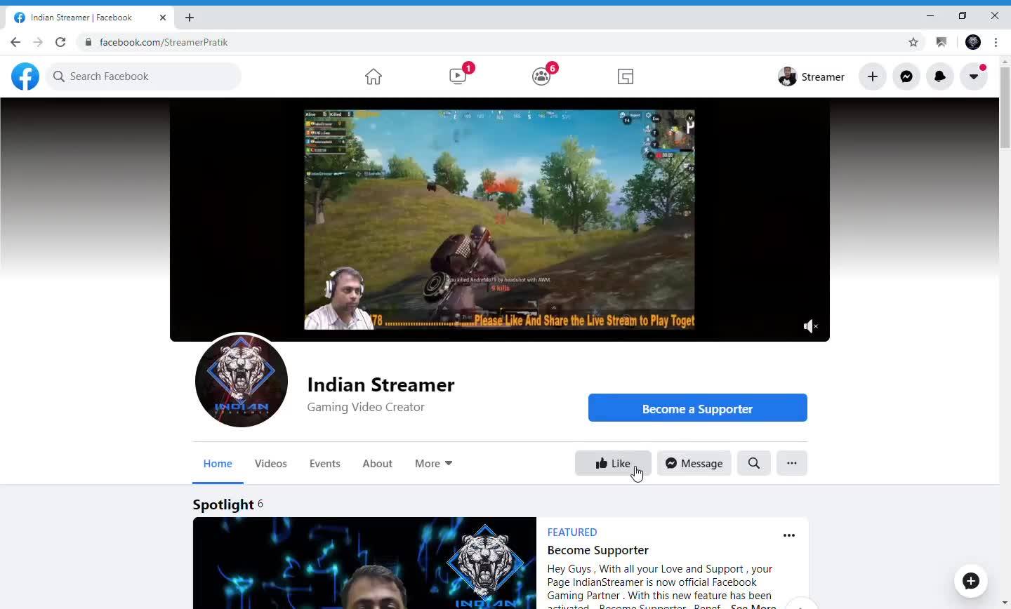Click Become a Supporter button

pos(698,408)
